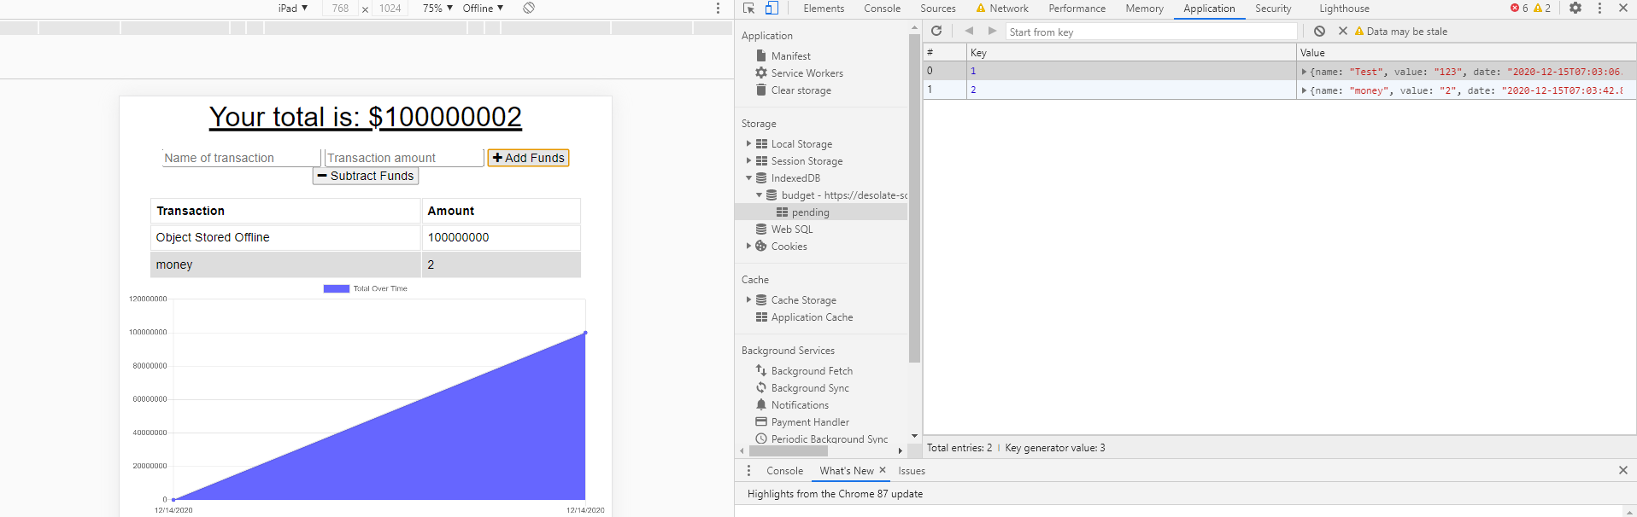1637x517 pixels.
Task: Refresh the IndexedDB pending store
Action: [936, 31]
